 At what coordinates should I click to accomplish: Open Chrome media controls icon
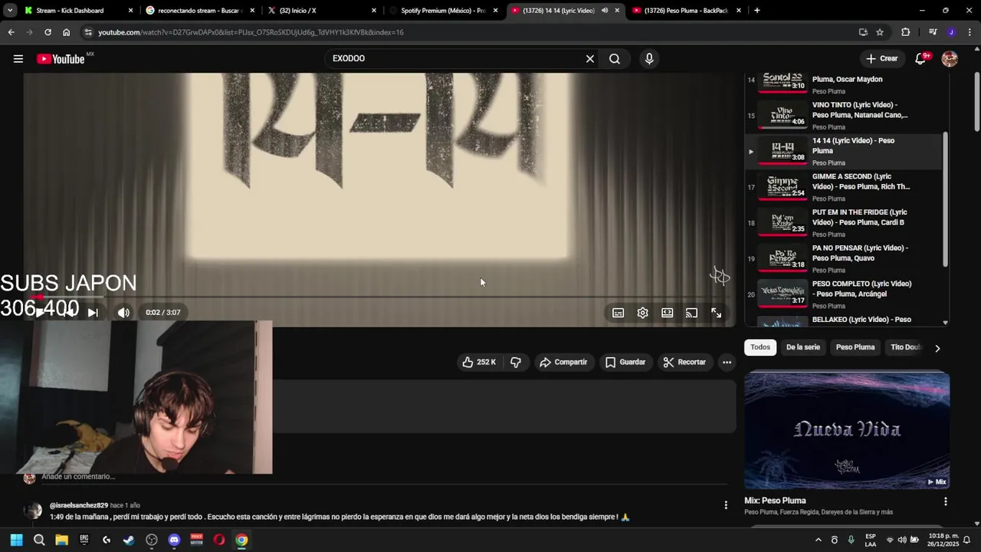click(933, 32)
